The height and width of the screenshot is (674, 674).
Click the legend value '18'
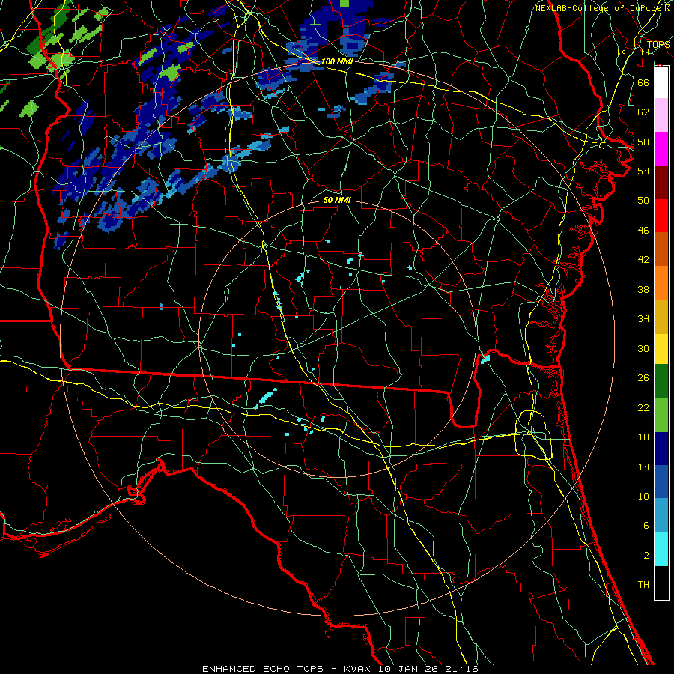pyautogui.click(x=643, y=437)
